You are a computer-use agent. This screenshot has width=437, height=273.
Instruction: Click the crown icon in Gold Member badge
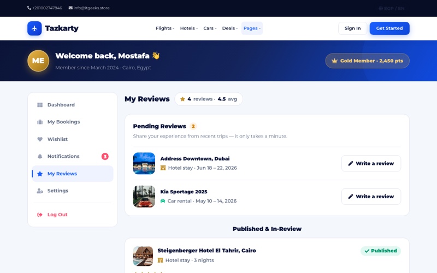click(334, 61)
